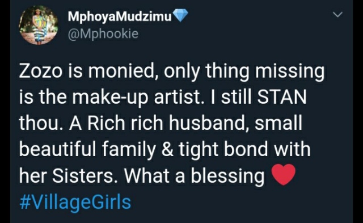This screenshot has height=223, width=363.
Task: Click the word 'thou' in the third line
Action: click(x=41, y=123)
